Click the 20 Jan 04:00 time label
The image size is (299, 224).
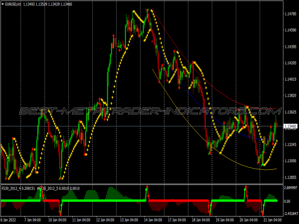click(x=249, y=220)
